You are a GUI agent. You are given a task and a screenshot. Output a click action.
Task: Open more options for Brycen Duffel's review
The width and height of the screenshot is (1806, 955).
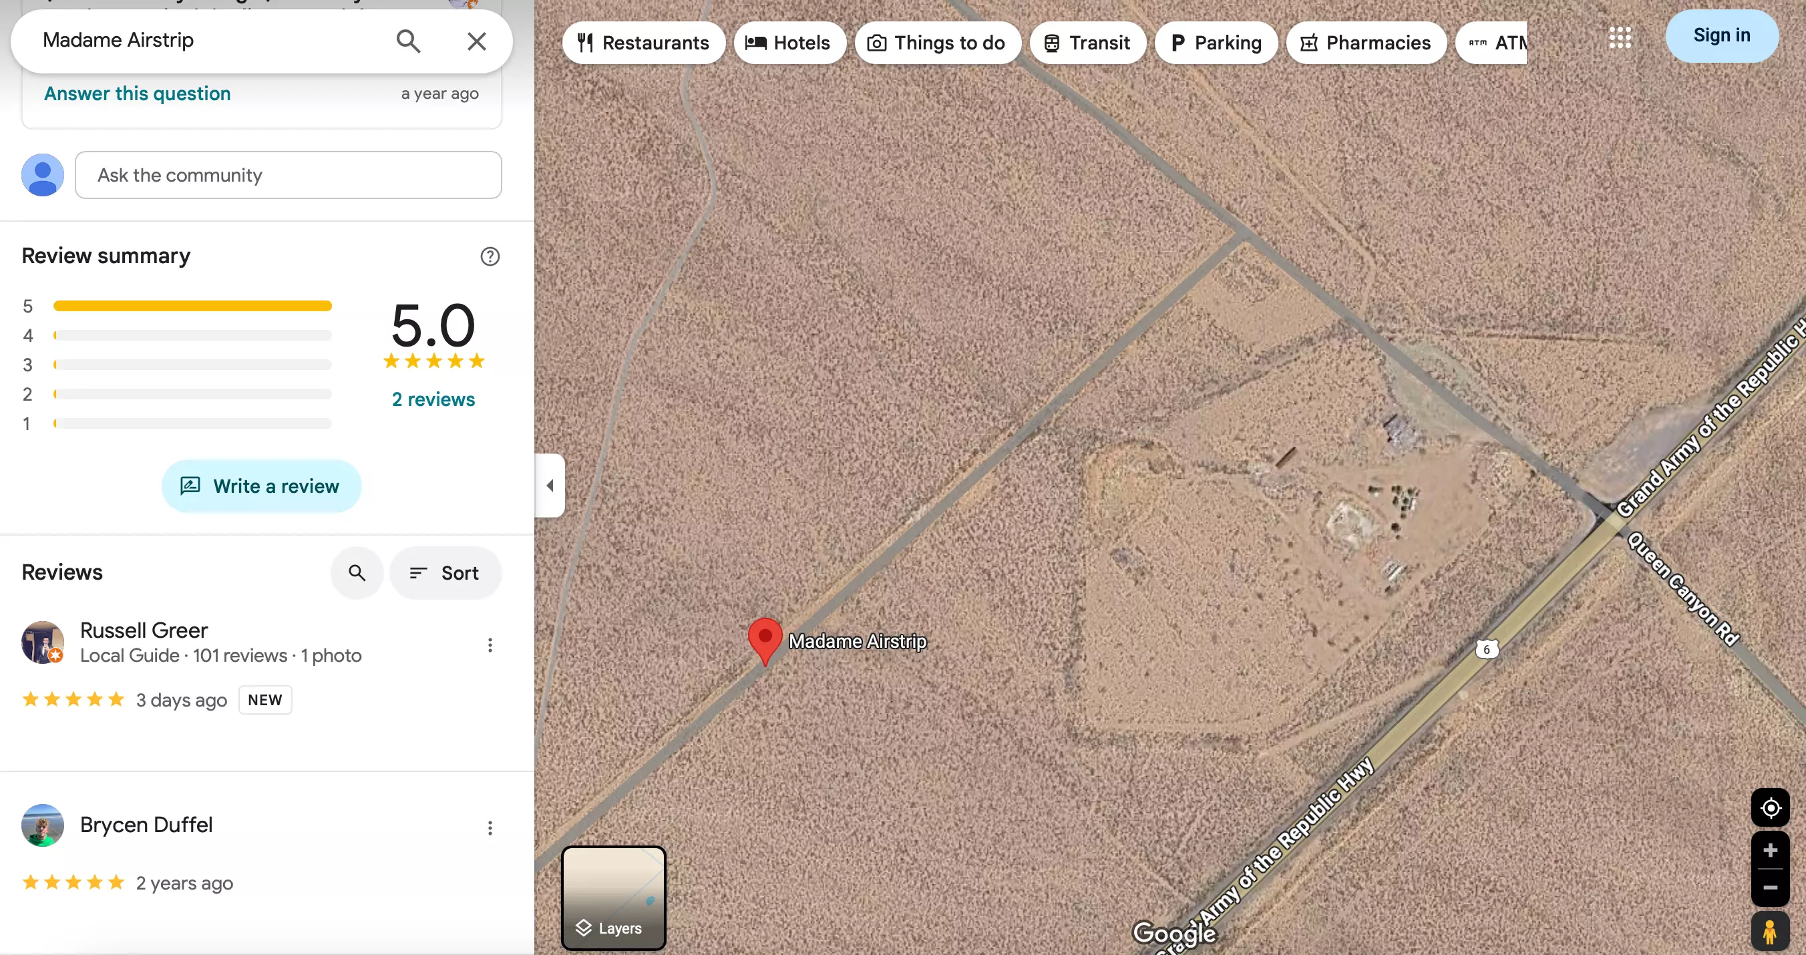click(x=490, y=828)
